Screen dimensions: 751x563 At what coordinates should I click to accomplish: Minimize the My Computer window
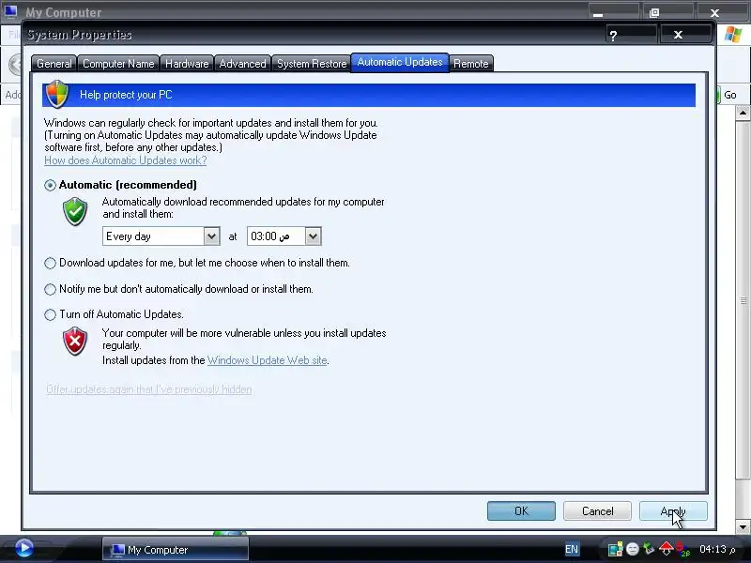tap(614, 12)
